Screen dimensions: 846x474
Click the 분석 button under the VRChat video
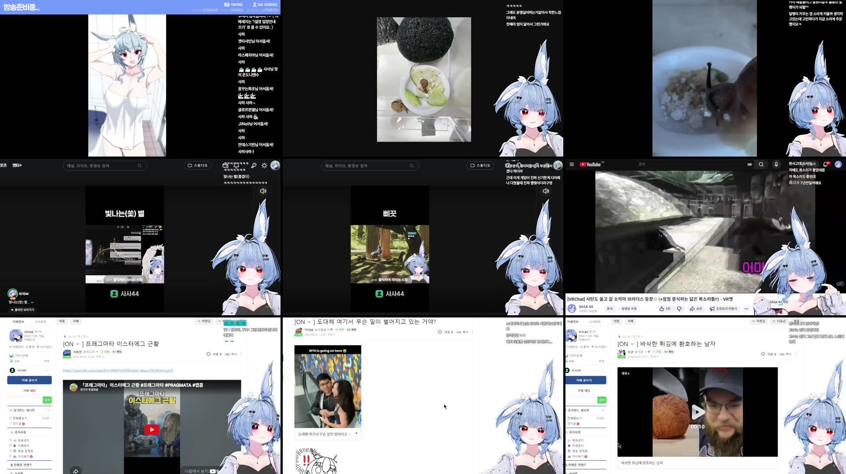point(610,309)
